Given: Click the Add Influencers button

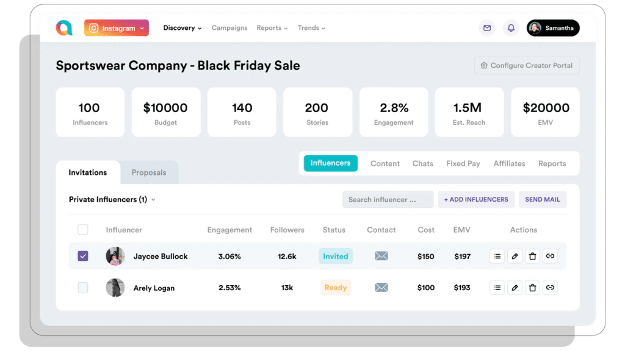Looking at the screenshot, I should coord(476,199).
